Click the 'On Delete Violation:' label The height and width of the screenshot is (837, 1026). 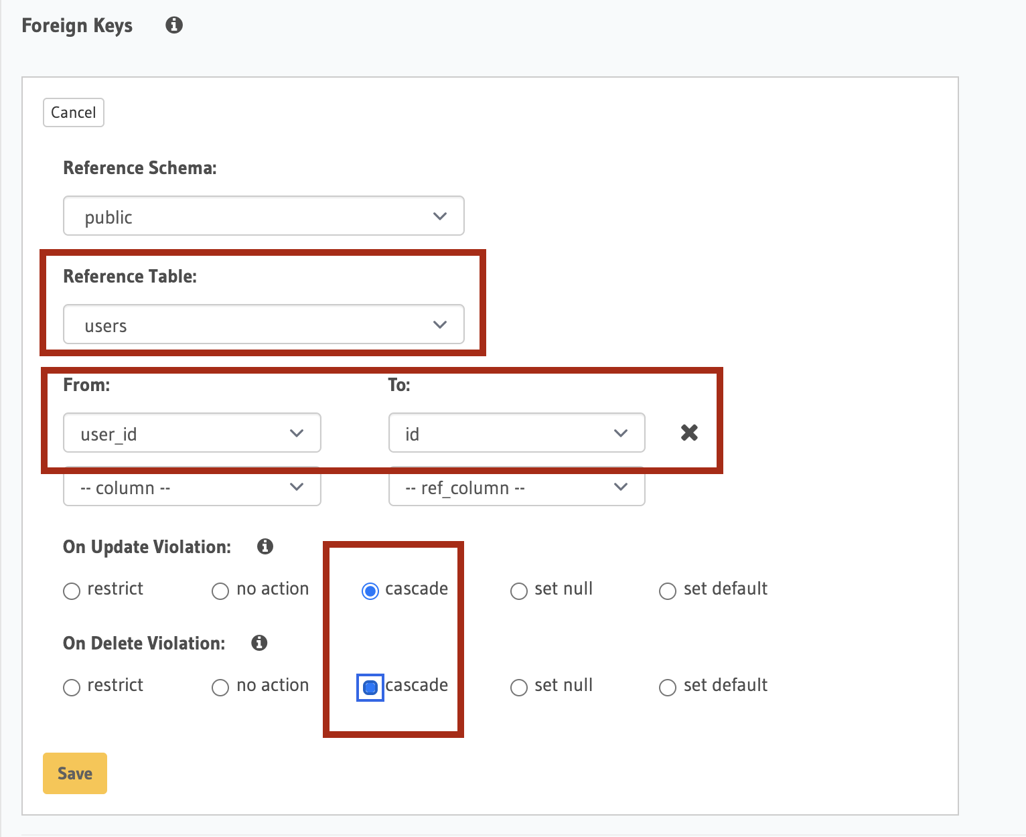pyautogui.click(x=144, y=643)
